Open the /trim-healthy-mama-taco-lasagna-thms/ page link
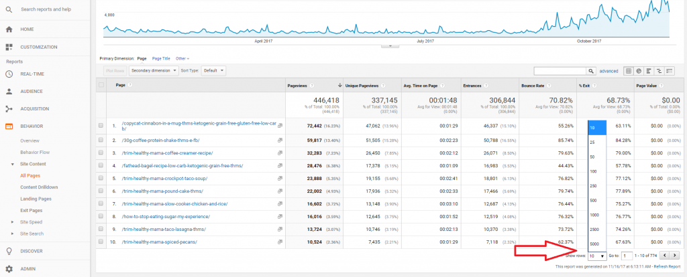The width and height of the screenshot is (687, 277). tap(164, 229)
